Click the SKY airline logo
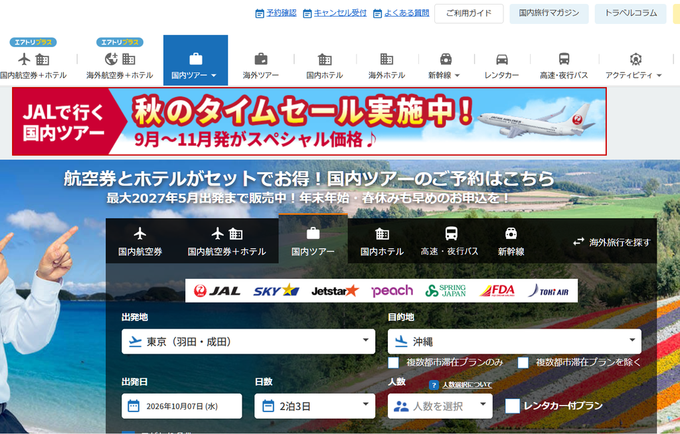This screenshot has height=434, width=680. 276,291
